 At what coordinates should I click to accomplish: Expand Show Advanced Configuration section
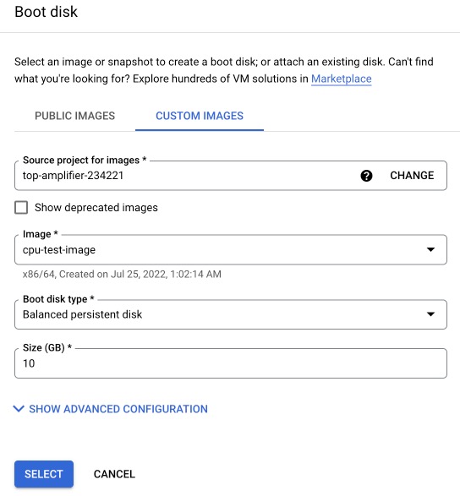[118, 409]
